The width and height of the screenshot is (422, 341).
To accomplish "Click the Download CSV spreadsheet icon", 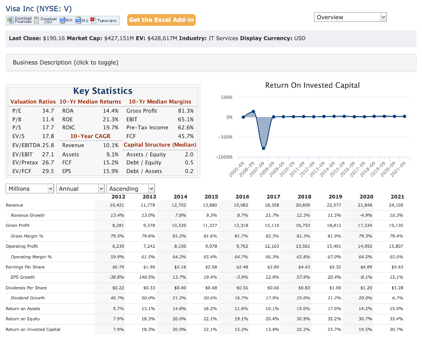I will pyautogui.click(x=36, y=20).
